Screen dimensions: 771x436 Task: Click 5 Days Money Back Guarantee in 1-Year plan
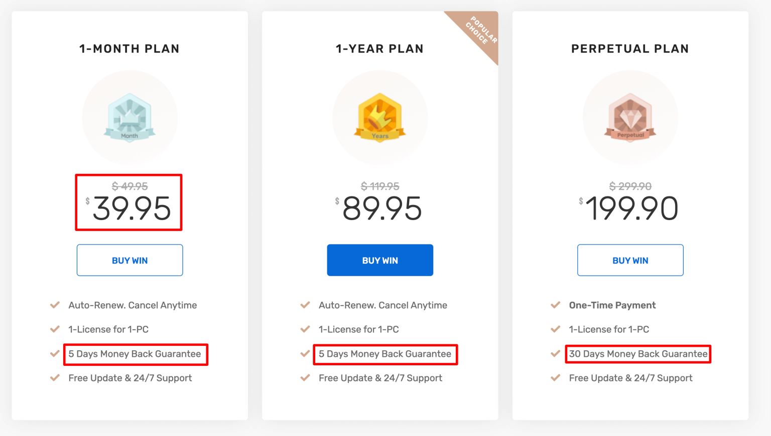385,354
